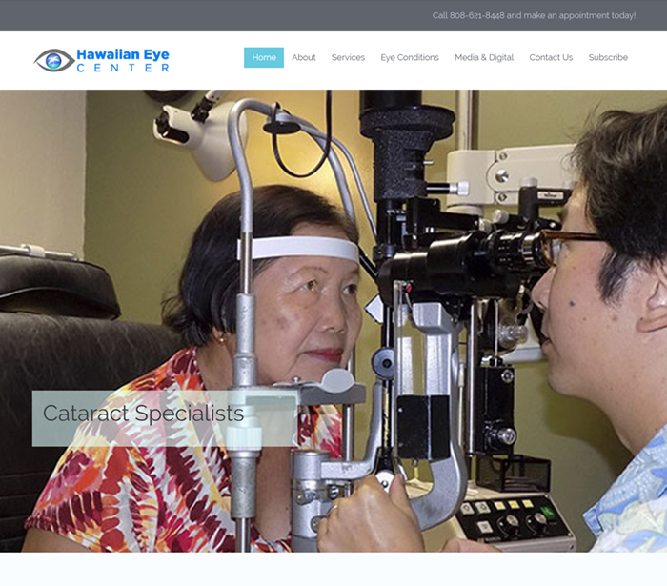Click the Hawaiian Eye logo text

[122, 54]
